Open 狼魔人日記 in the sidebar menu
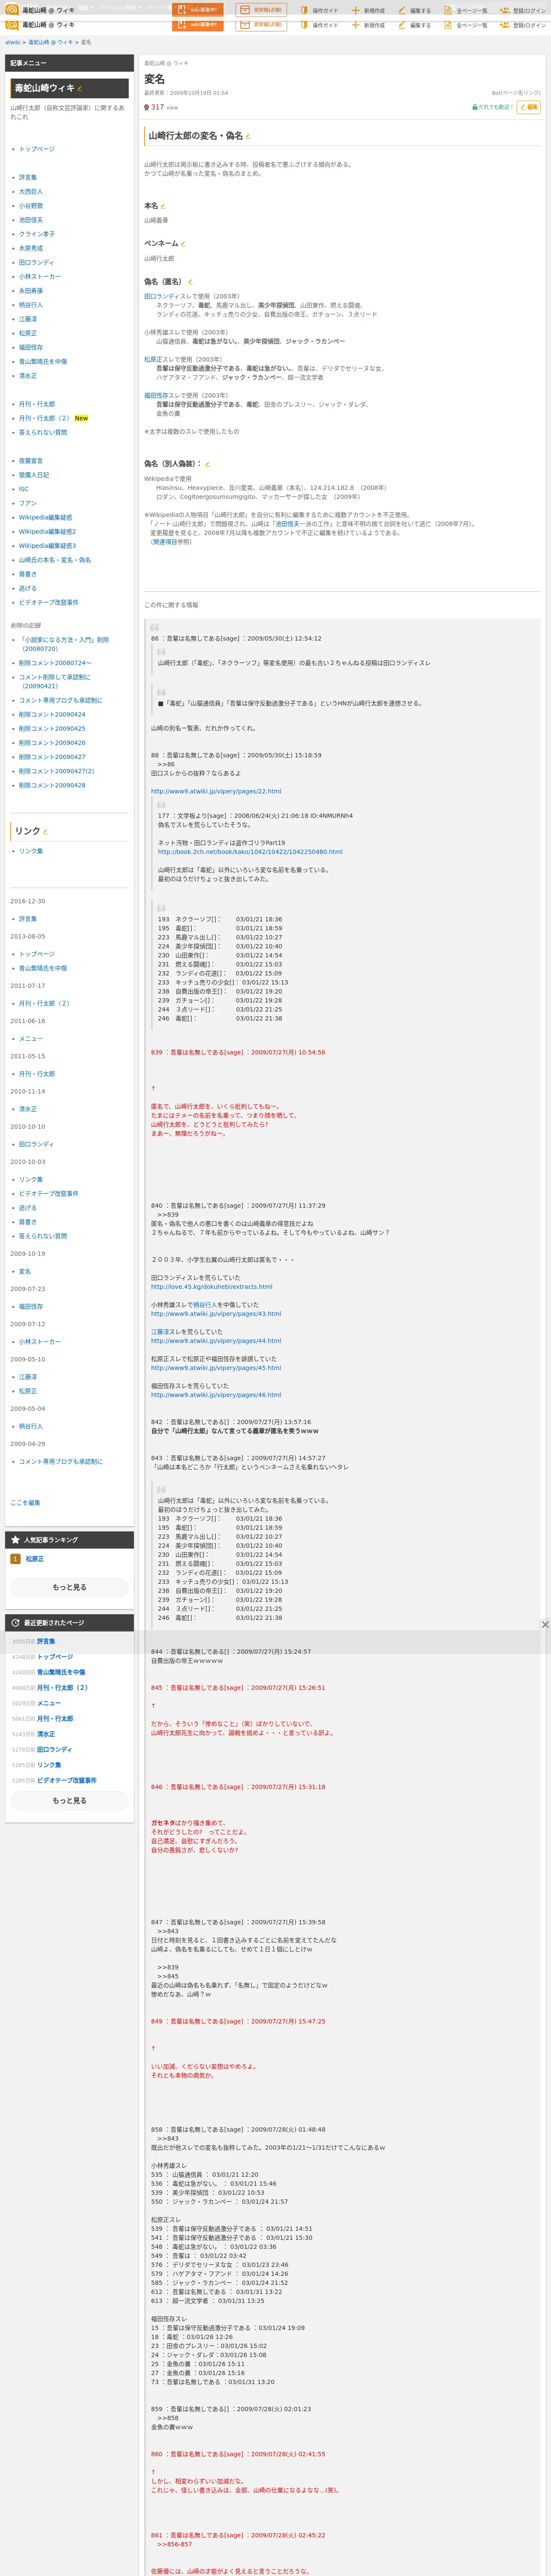Viewport: 551px width, 2576px height. tap(34, 475)
